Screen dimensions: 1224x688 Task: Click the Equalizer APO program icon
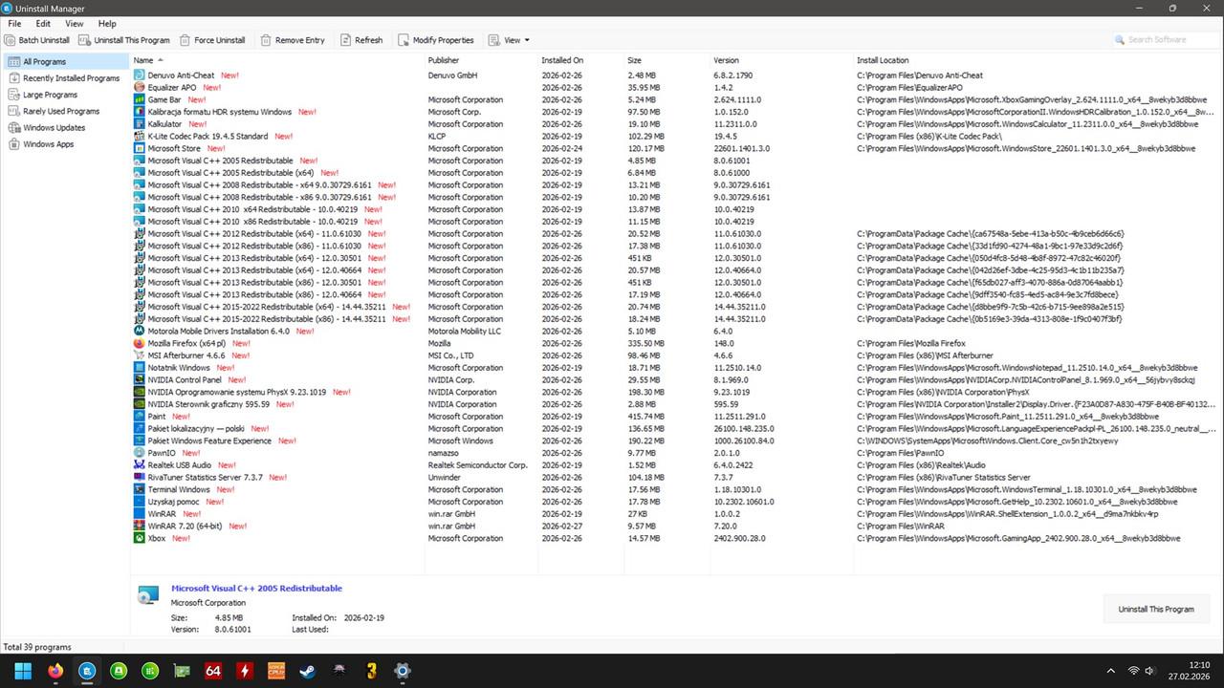point(139,87)
